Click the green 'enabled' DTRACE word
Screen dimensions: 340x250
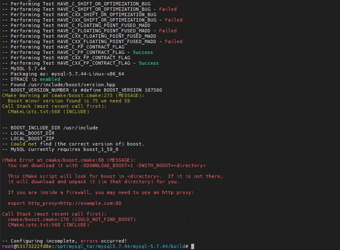[x=50, y=79]
